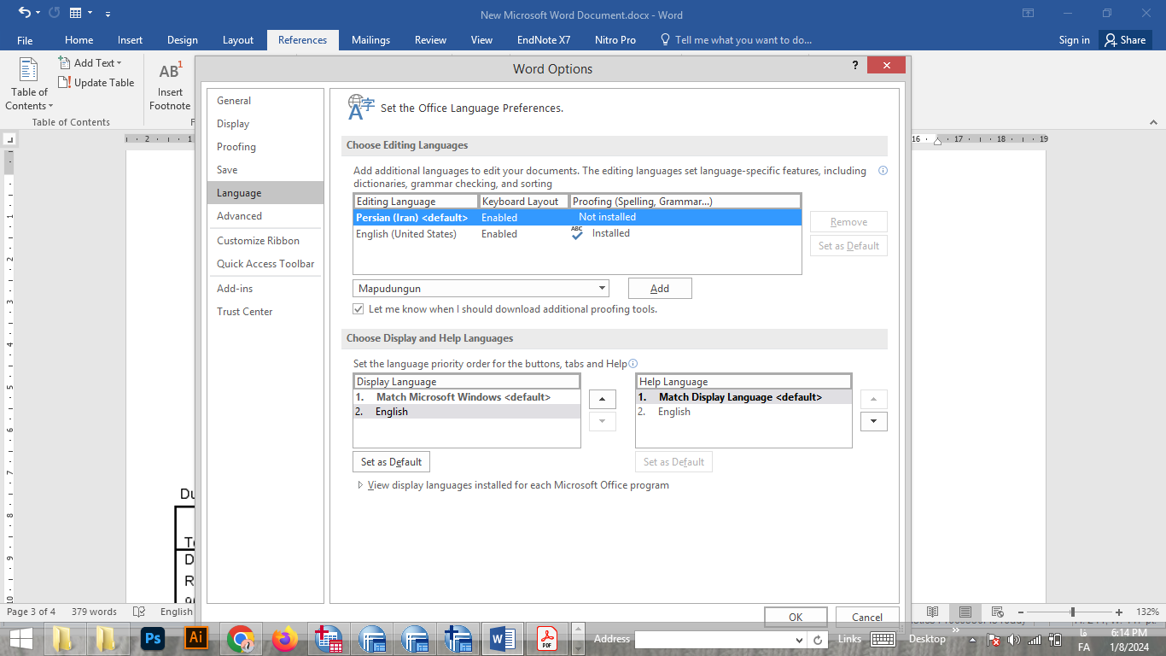Image resolution: width=1166 pixels, height=656 pixels.
Task: Click the refresh icon beside the taskbar Address box
Action: coord(818,640)
